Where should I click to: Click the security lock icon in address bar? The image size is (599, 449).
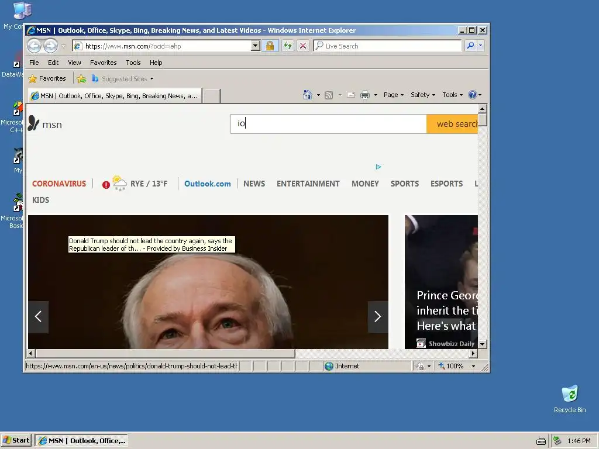point(270,46)
